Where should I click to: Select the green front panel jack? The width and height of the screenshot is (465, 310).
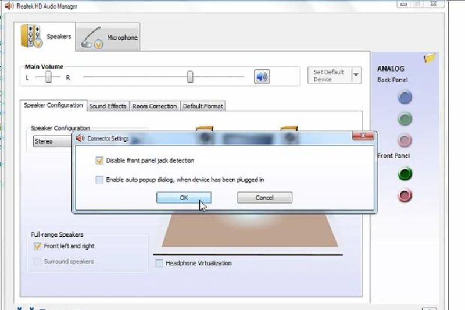(x=405, y=174)
